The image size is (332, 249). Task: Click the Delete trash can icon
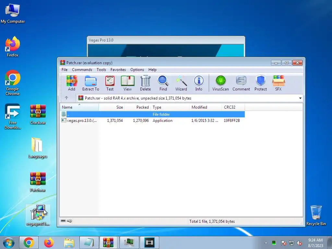pyautogui.click(x=146, y=83)
